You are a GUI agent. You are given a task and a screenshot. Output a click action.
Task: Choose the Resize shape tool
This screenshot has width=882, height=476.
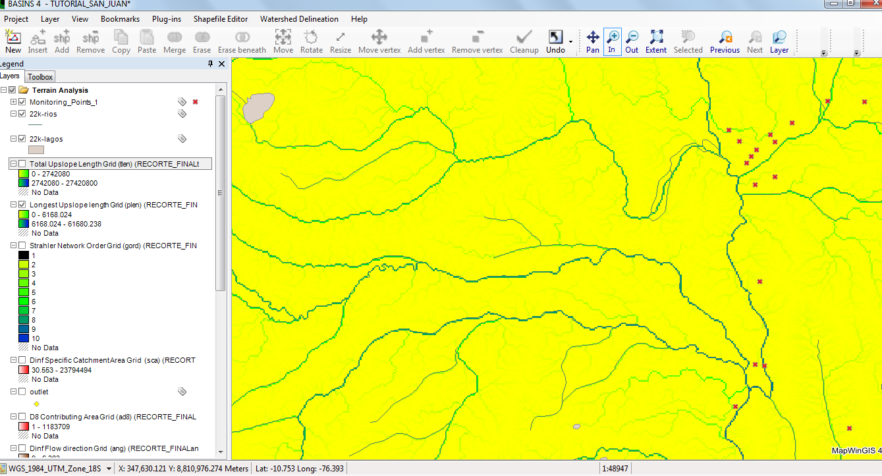pyautogui.click(x=341, y=41)
